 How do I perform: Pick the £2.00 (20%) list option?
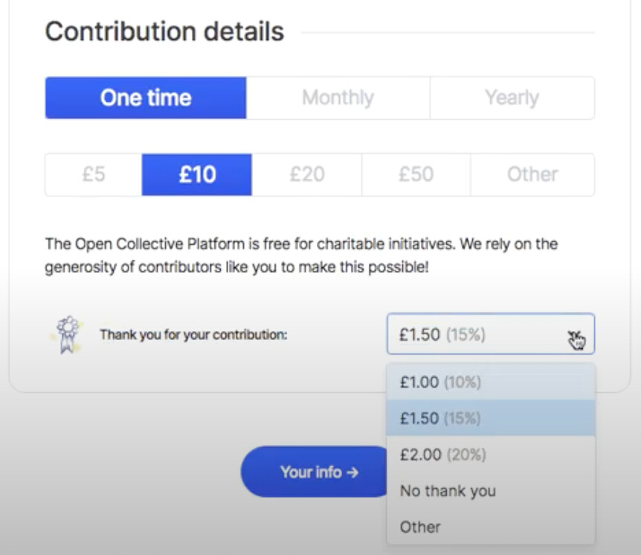pos(442,455)
